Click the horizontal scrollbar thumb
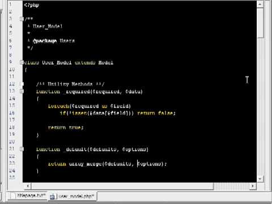The height and width of the screenshot is (204, 272). pos(122,186)
